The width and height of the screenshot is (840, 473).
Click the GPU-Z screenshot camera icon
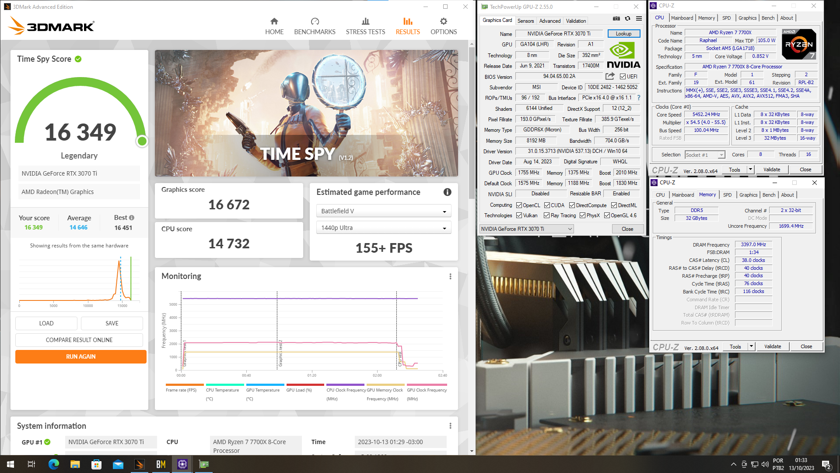click(616, 18)
